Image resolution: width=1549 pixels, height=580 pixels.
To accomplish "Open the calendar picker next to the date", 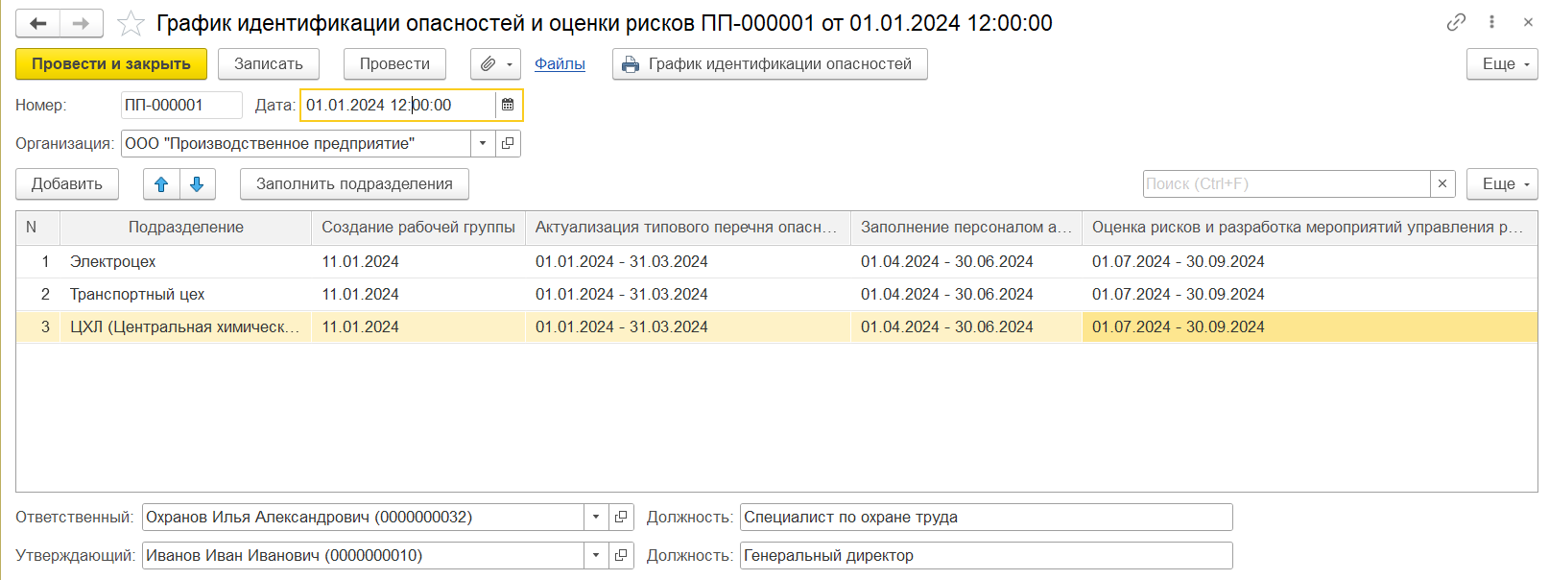I will pos(508,105).
